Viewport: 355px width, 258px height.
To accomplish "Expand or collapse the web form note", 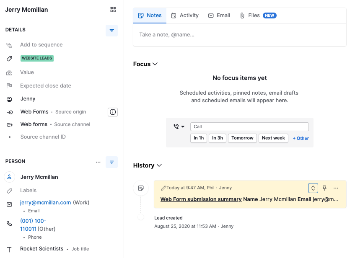I will click(313, 188).
